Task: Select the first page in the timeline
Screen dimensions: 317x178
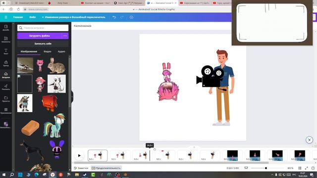Action: tap(98, 155)
